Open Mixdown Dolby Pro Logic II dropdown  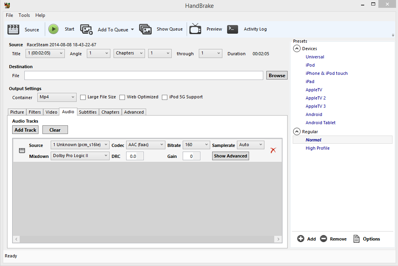[x=80, y=156]
